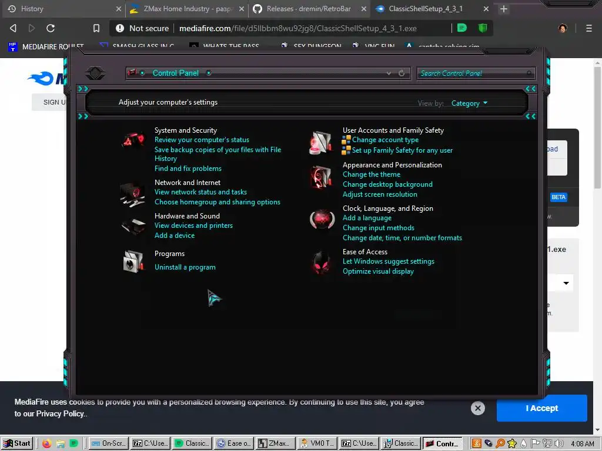The height and width of the screenshot is (451, 602).
Task: Open Choose homegroup and sharing options
Action: [x=218, y=202]
